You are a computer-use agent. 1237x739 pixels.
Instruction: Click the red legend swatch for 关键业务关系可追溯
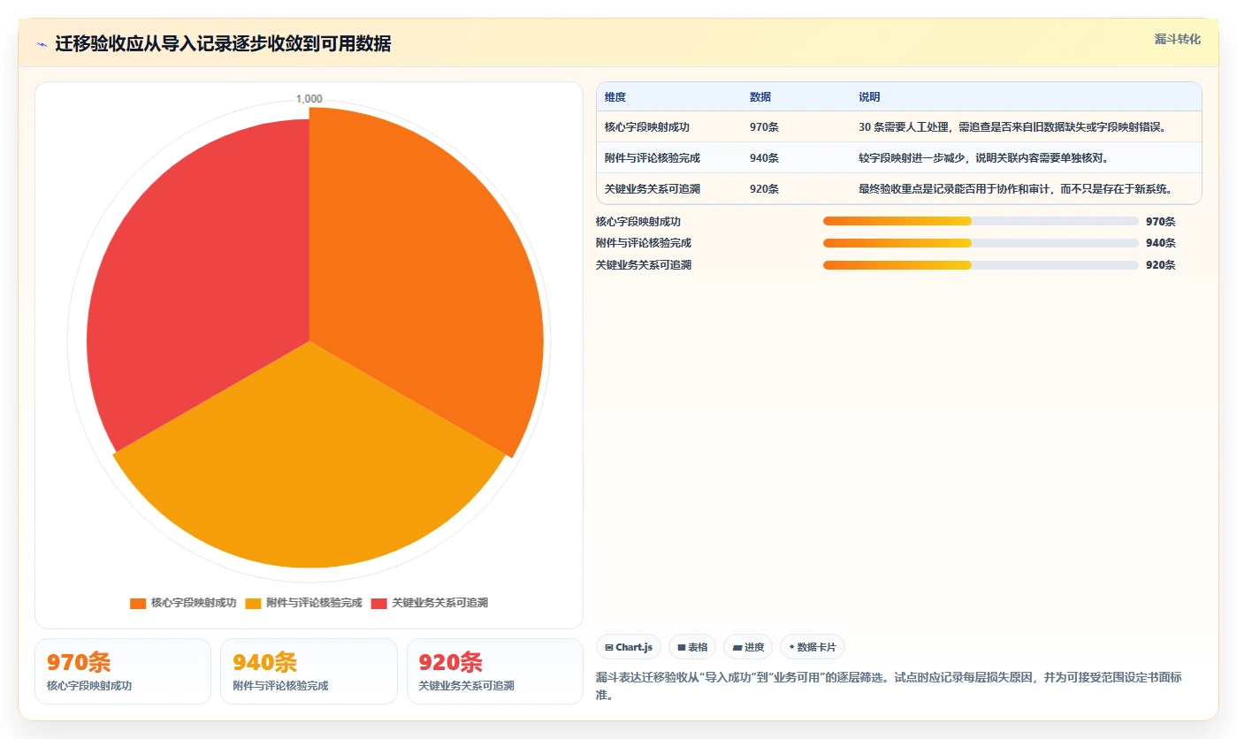(x=378, y=604)
